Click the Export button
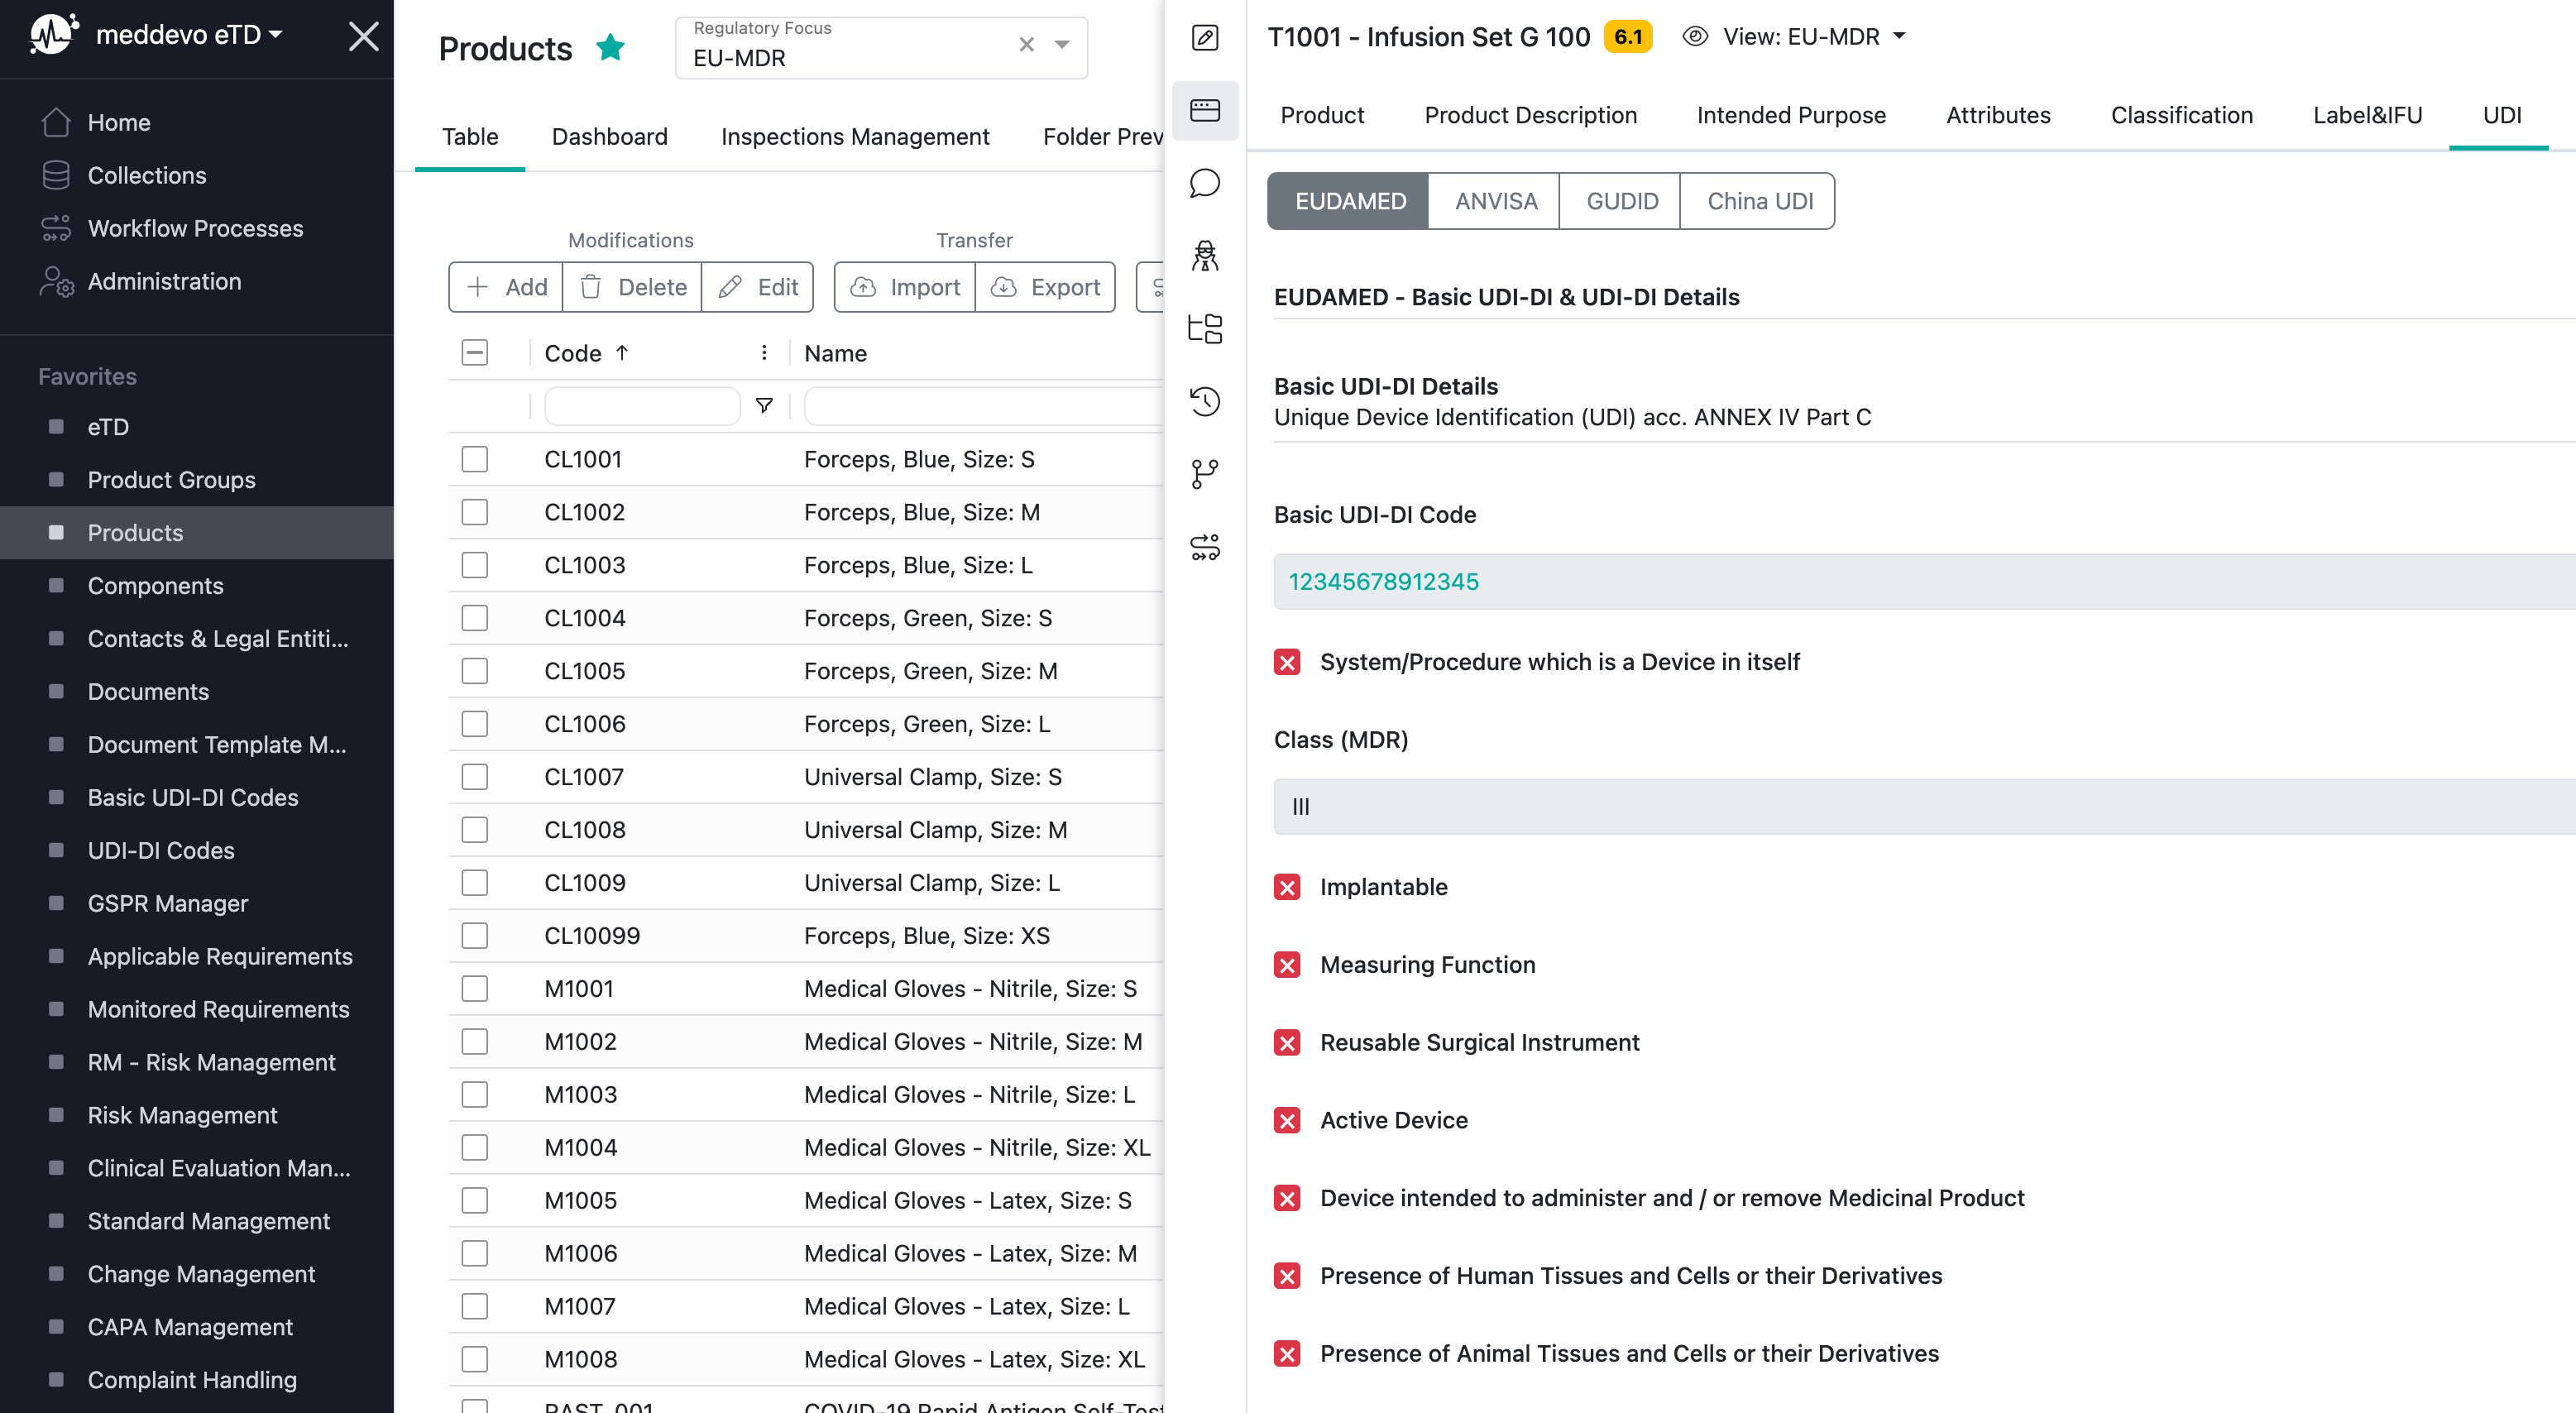 click(1045, 287)
